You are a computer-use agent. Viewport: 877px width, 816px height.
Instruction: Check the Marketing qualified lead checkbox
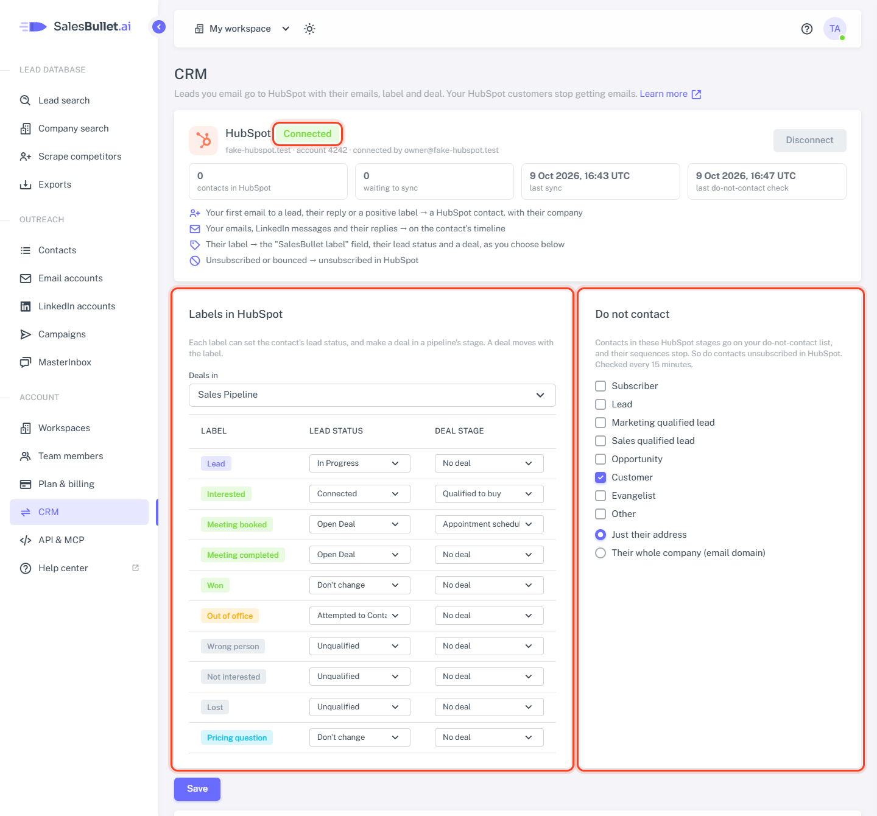[x=601, y=423]
